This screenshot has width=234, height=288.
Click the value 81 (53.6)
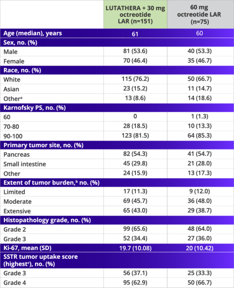coord(135,51)
